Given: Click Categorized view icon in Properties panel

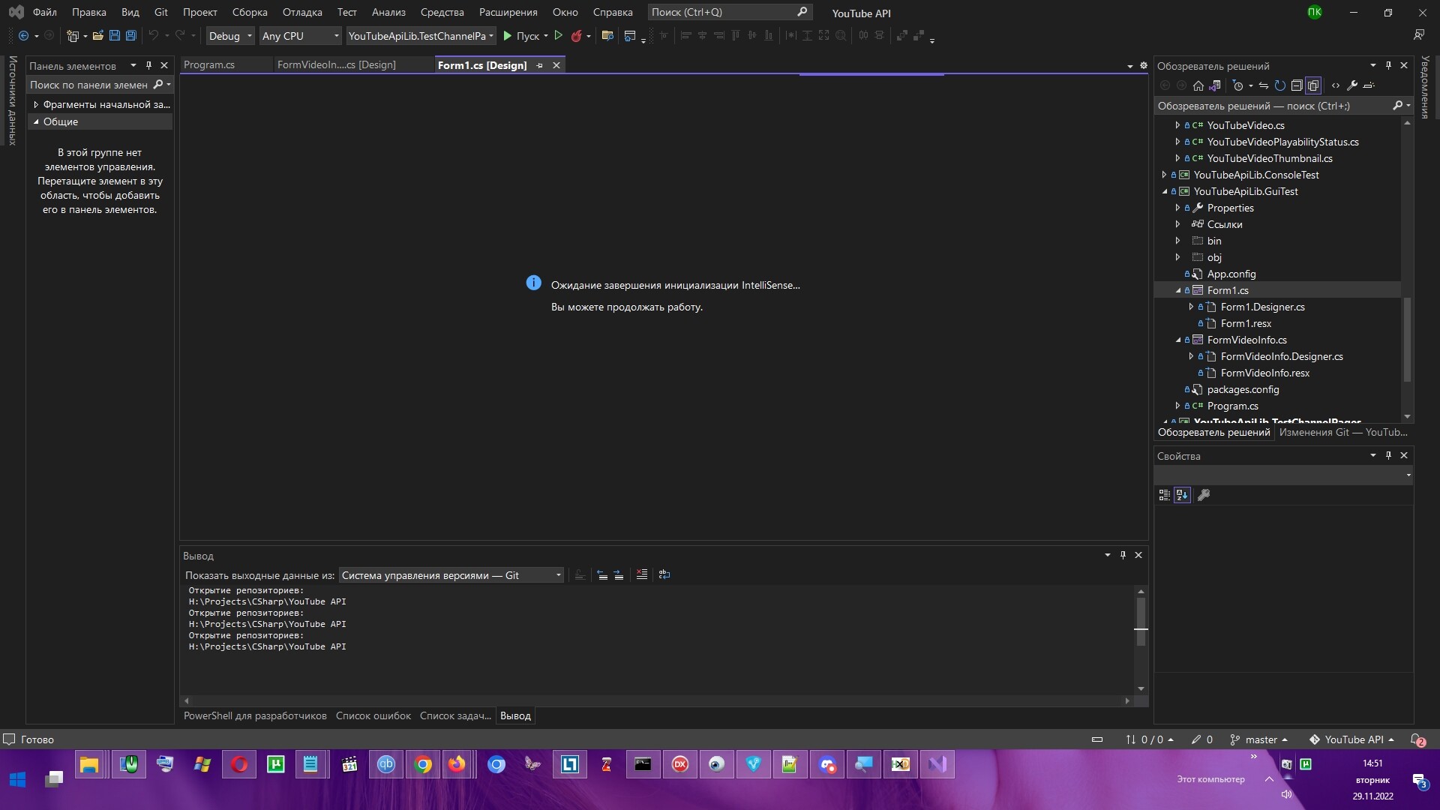Looking at the screenshot, I should pos(1165,495).
